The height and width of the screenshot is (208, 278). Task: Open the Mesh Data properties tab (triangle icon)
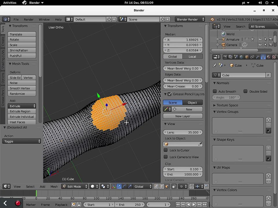pyautogui.click(x=263, y=57)
